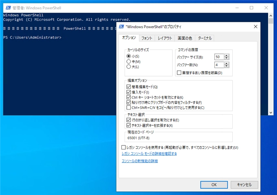This screenshot has width=277, height=195.
Task: Click the バッファー サイズ field showing 50
Action: [219, 57]
